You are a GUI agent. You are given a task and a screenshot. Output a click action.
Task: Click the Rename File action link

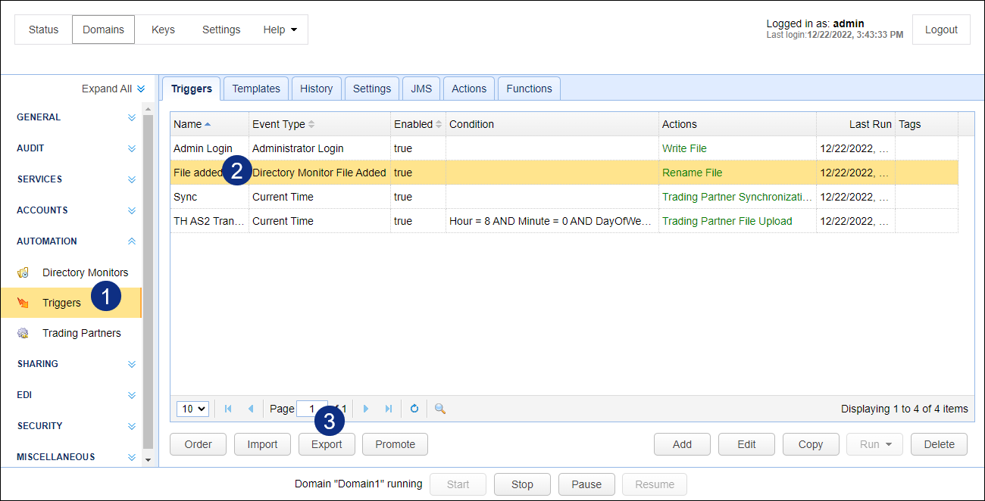(693, 173)
